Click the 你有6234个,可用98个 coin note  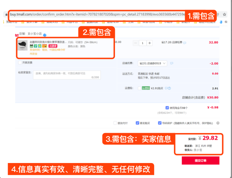pyautogui.click(x=172, y=113)
